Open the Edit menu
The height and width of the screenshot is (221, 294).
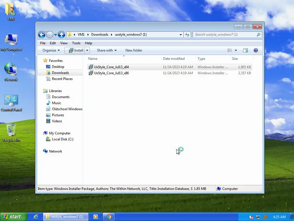click(x=53, y=43)
